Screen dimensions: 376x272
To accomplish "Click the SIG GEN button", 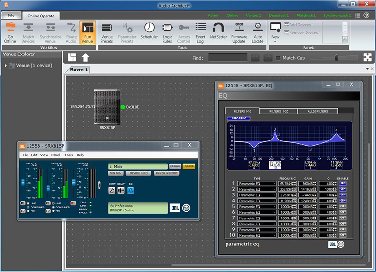I will click(x=116, y=173).
